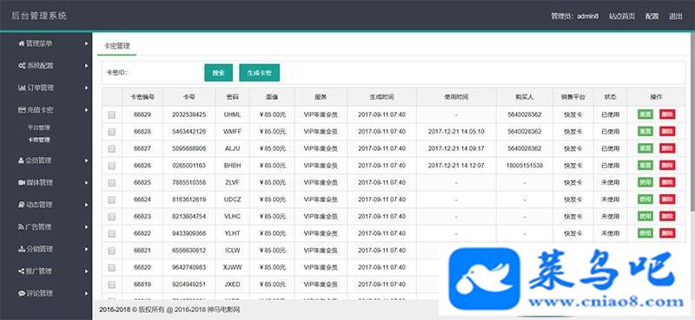The image size is (695, 320).
Task: Click the 生成卡密 button
Action: click(x=259, y=73)
